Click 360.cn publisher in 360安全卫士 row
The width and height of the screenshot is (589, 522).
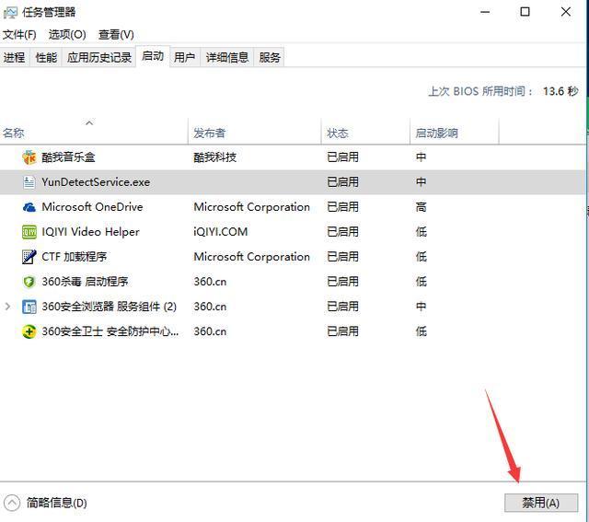(210, 331)
